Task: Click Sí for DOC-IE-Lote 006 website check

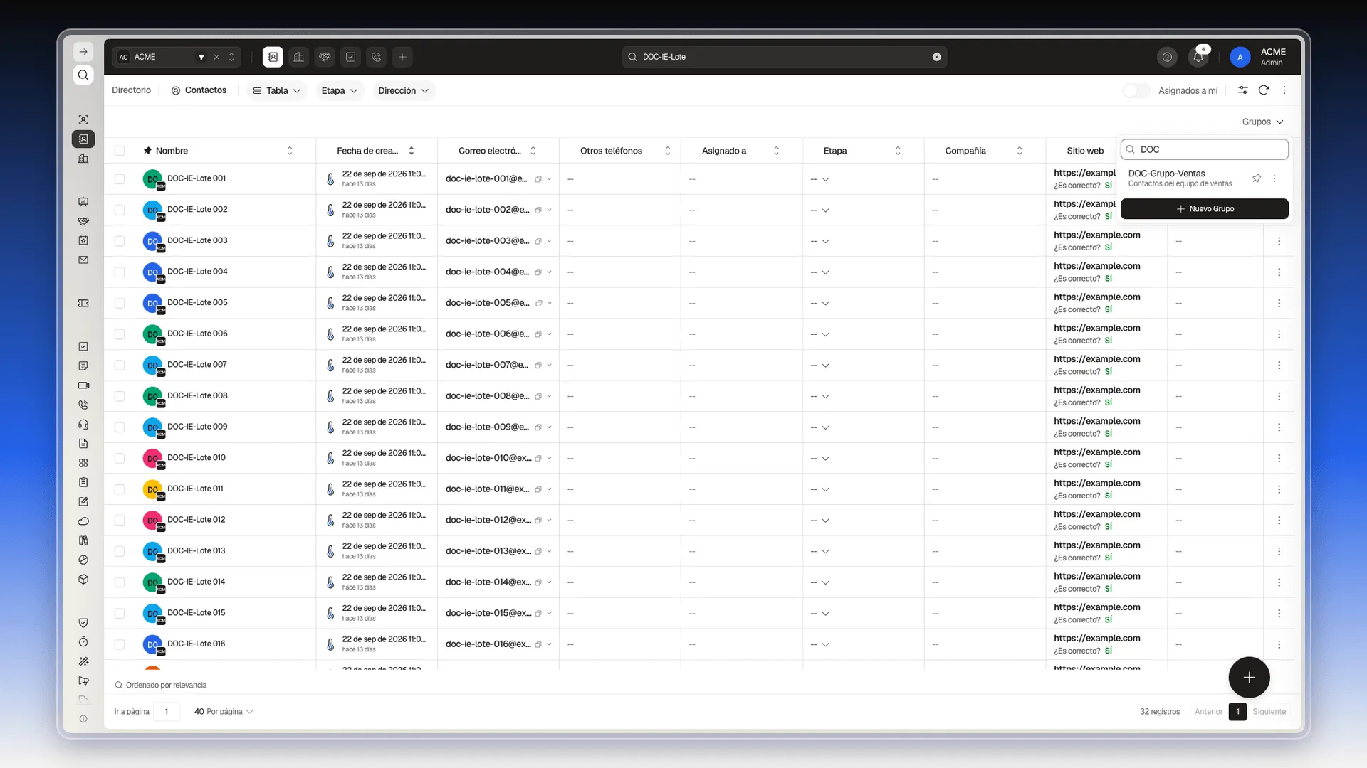Action: pyautogui.click(x=1108, y=341)
